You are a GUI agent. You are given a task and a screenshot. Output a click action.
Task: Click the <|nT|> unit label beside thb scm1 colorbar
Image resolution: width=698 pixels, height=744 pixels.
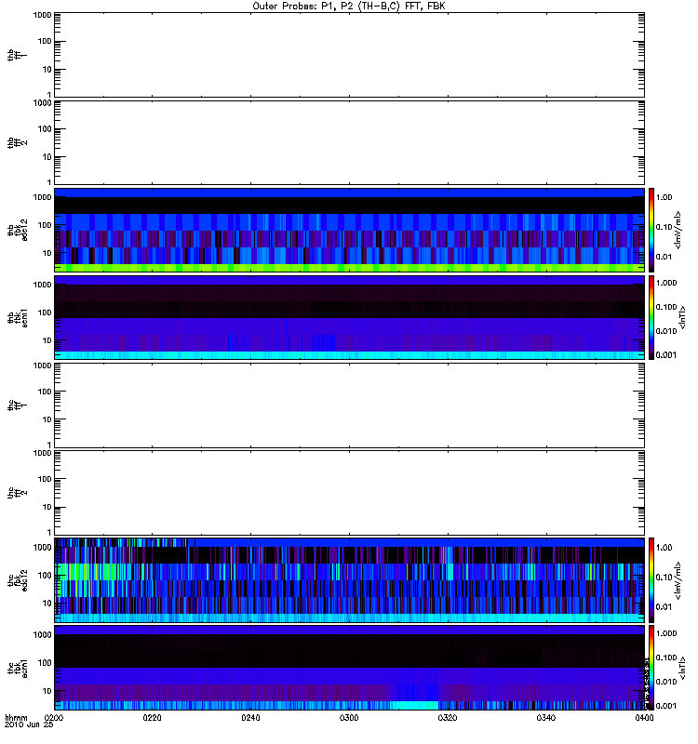point(682,317)
